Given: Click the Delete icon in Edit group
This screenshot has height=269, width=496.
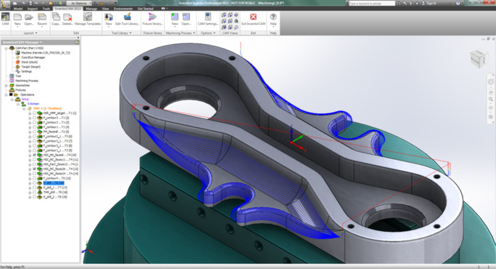Looking at the screenshot, I should point(68,19).
